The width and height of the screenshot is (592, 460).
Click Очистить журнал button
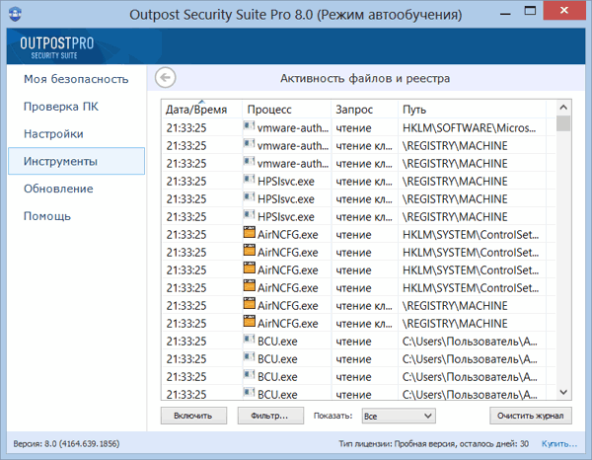pos(531,417)
